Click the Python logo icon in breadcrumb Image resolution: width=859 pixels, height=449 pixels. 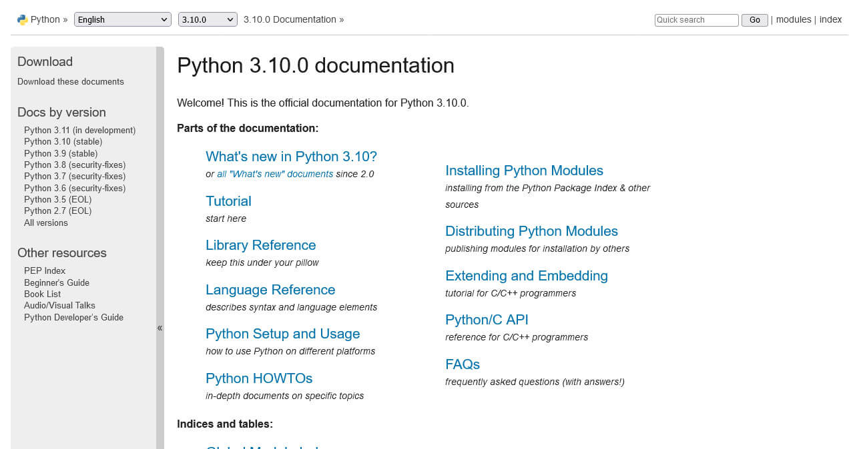pyautogui.click(x=23, y=20)
